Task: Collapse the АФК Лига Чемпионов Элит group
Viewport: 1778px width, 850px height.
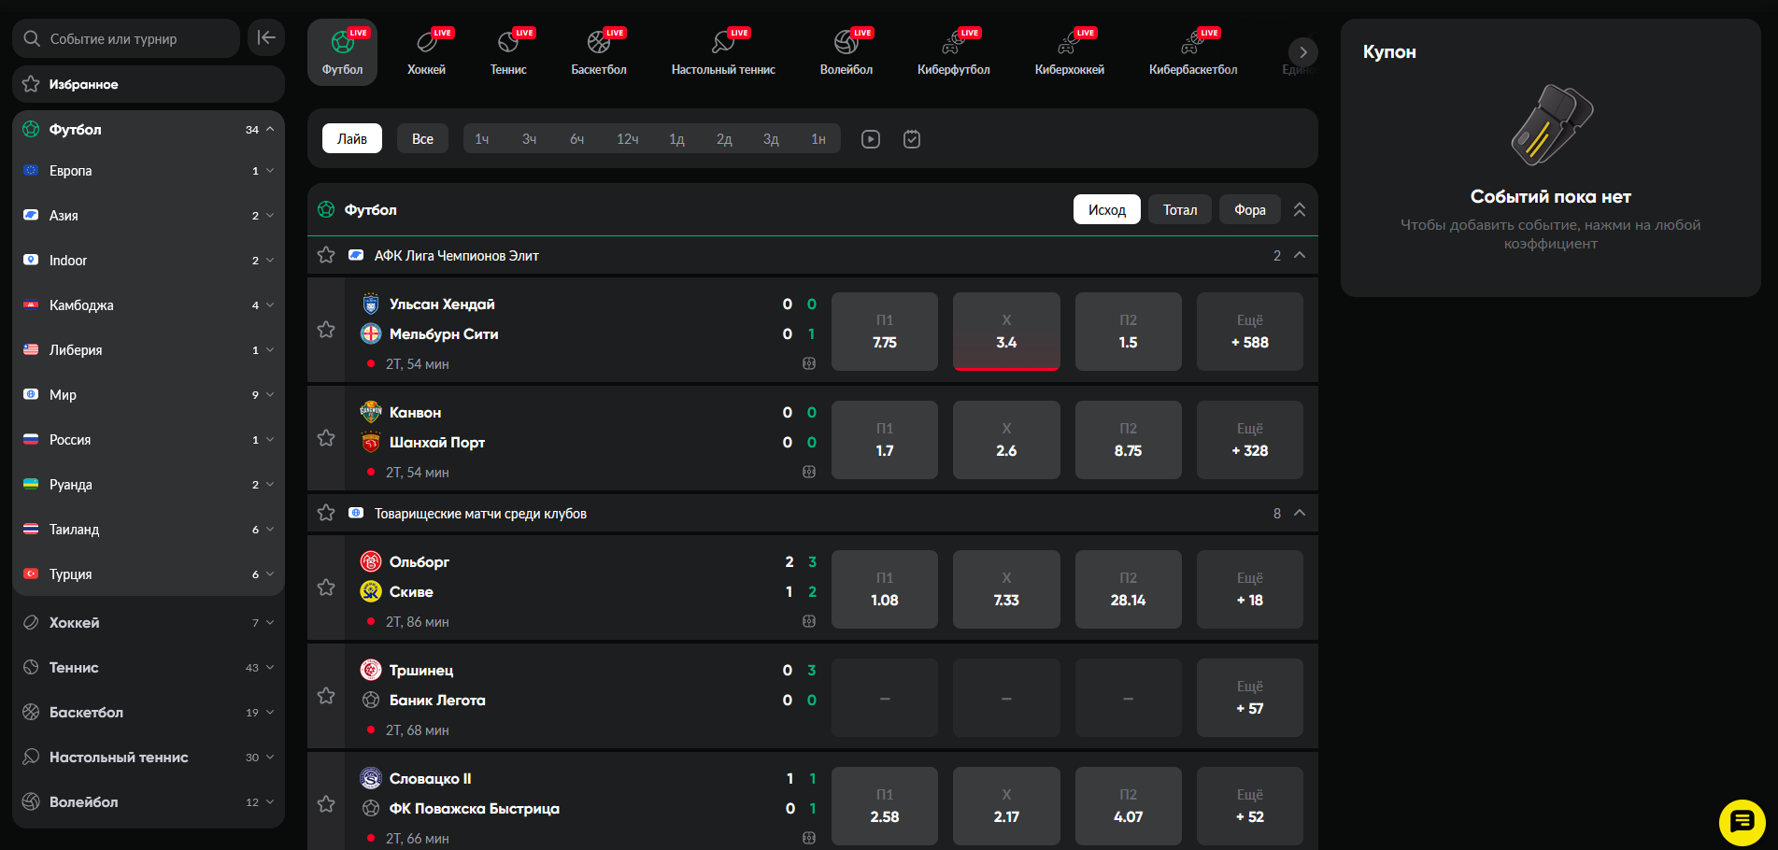Action: 1300,254
